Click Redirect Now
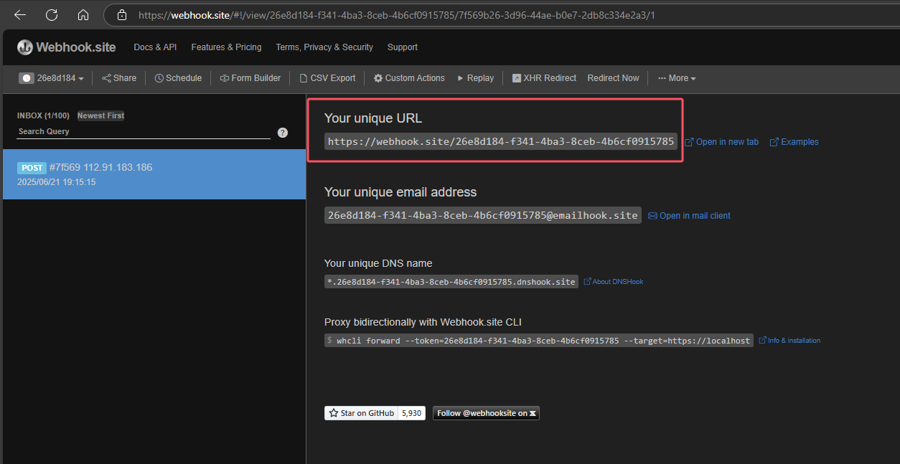Image resolution: width=900 pixels, height=464 pixels. coord(613,78)
